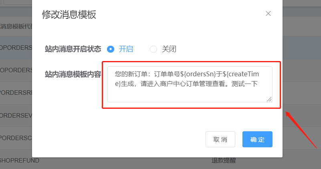This screenshot has width=321, height=169.
Task: Click the 站内消息模板内容 field label
Action: 73,74
